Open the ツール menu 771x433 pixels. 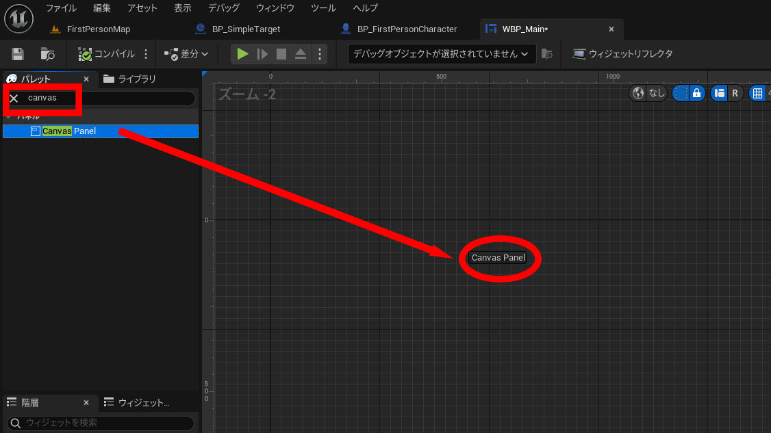pyautogui.click(x=323, y=8)
